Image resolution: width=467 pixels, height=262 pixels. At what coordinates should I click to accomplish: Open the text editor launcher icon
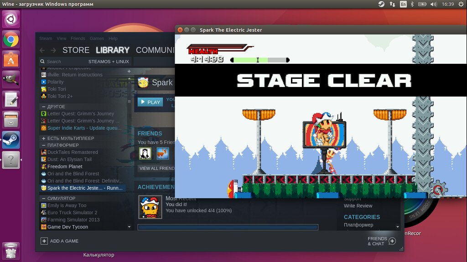click(11, 99)
